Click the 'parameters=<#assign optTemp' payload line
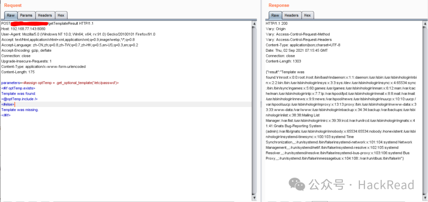Image resolution: width=428 pixels, height=202 pixels. (60, 83)
